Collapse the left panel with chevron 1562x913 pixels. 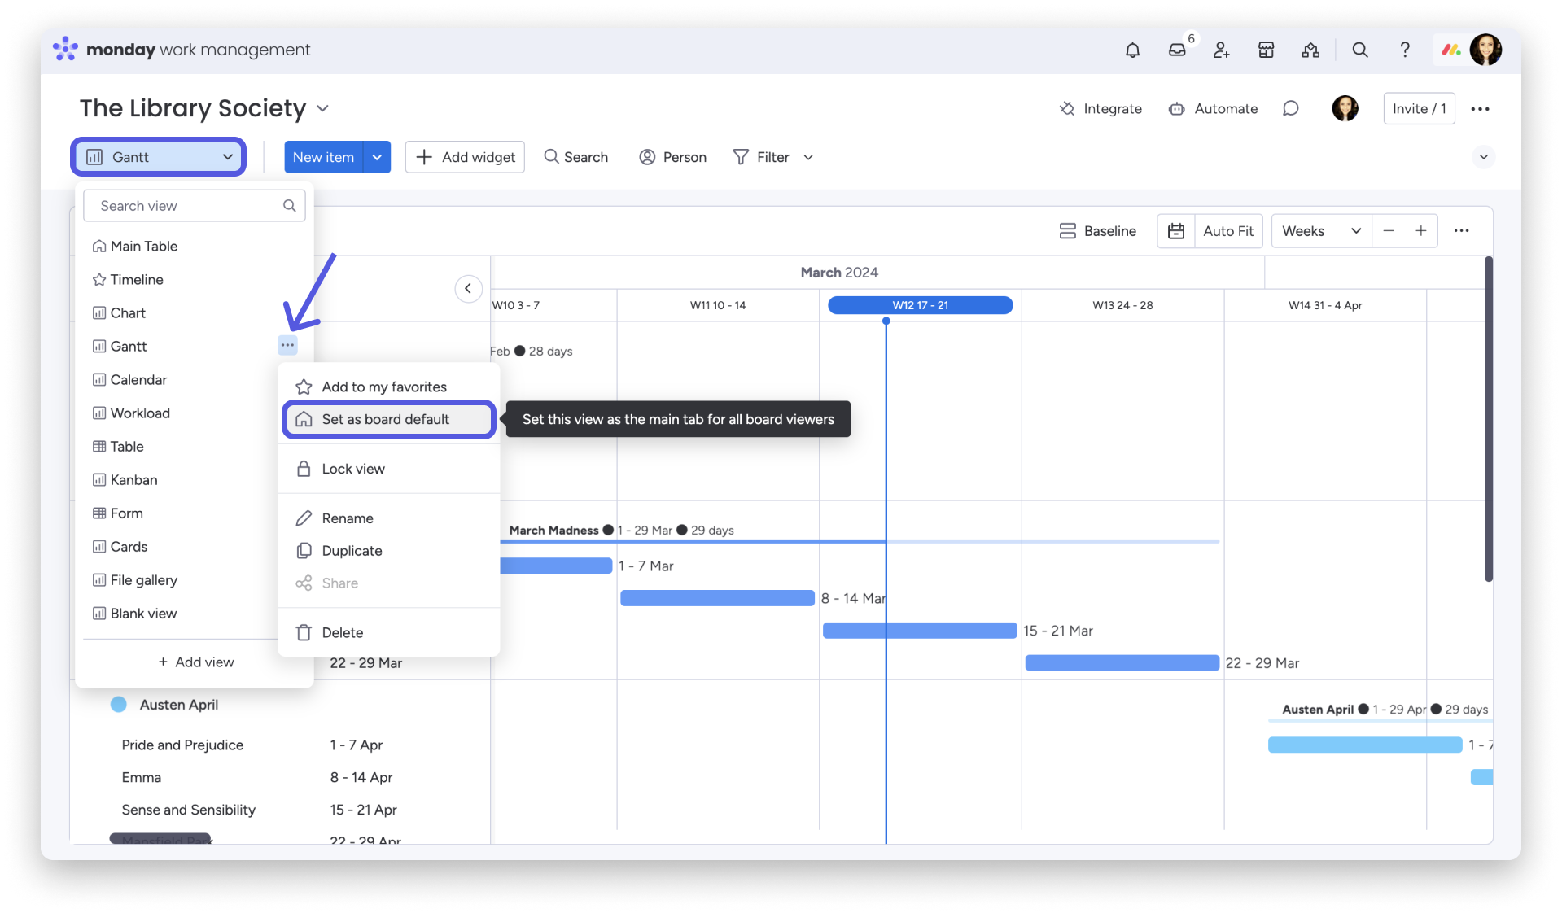coord(468,288)
